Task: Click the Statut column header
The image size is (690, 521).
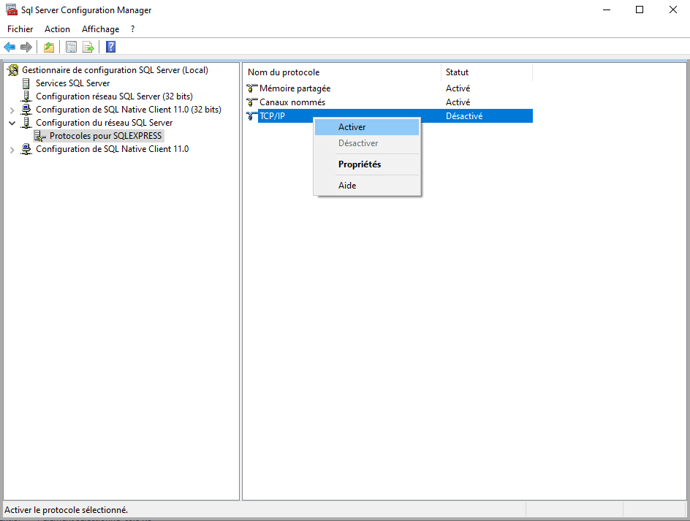Action: point(458,72)
